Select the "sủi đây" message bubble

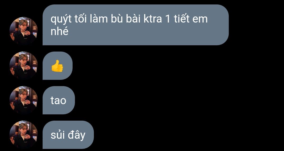pyautogui.click(x=68, y=135)
